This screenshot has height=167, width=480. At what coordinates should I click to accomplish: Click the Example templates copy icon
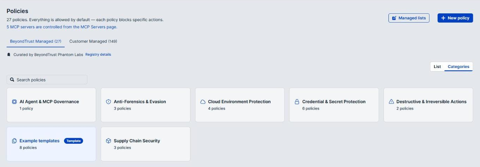pyautogui.click(x=14, y=141)
